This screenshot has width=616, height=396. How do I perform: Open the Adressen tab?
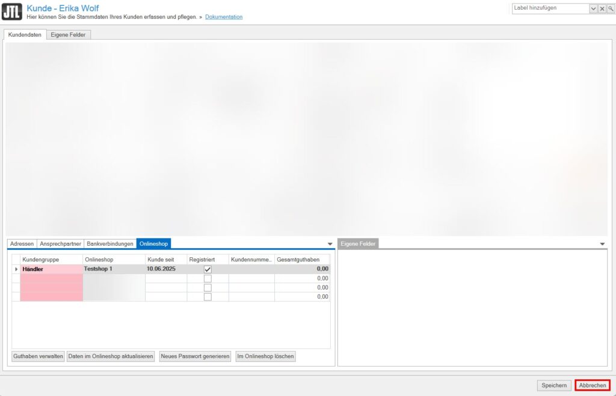22,243
